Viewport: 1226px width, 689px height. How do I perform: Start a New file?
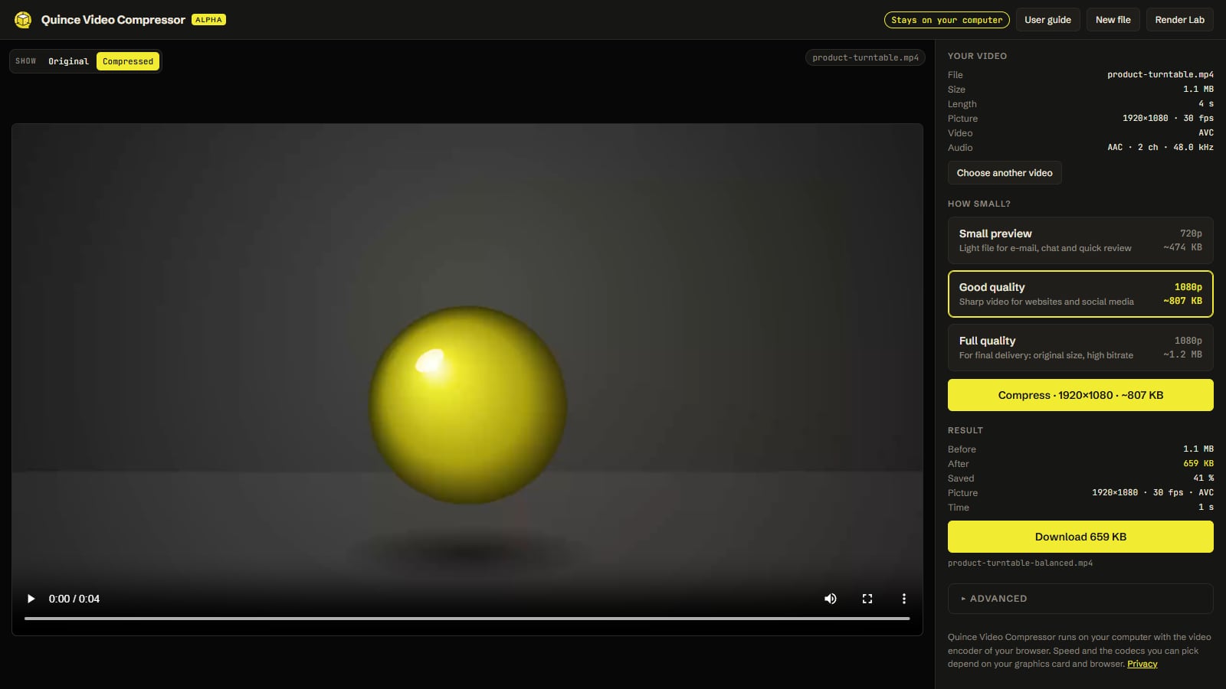[1113, 20]
